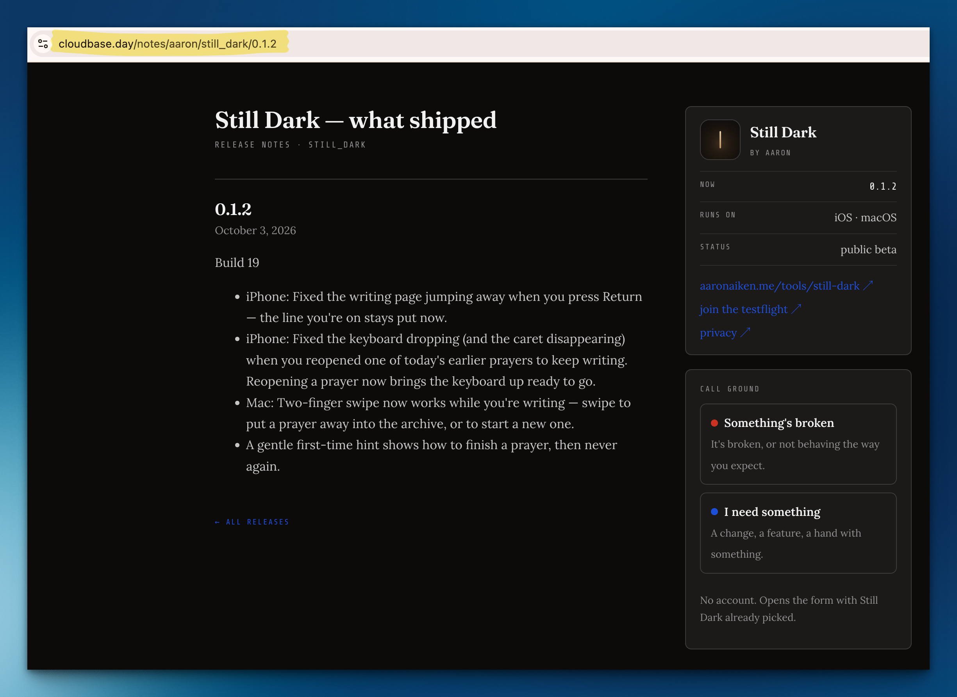Viewport: 957px width, 697px height.
Task: Click the No account note text
Action: click(x=789, y=609)
